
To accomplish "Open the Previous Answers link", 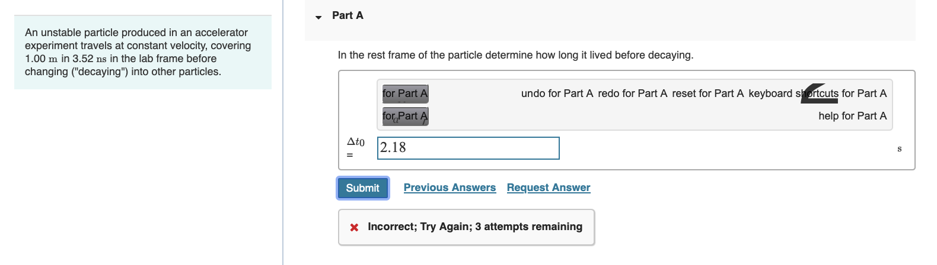I will point(450,188).
